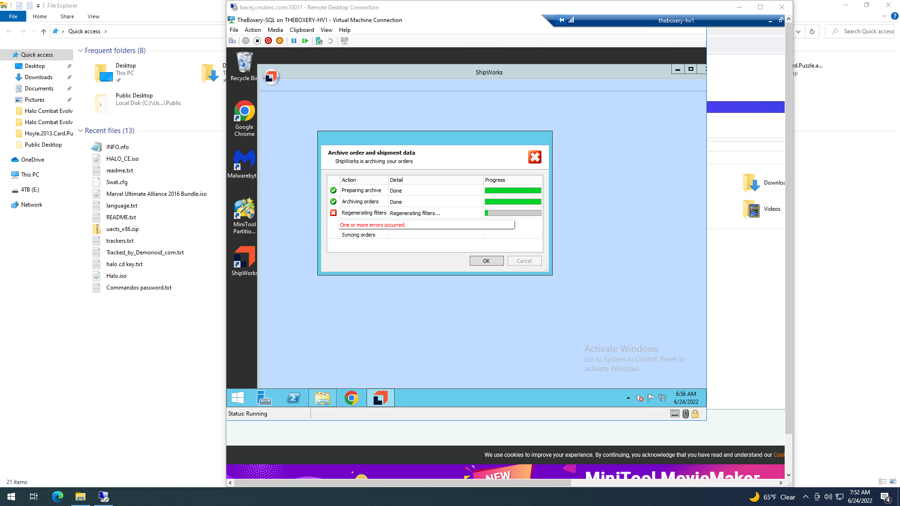Click the network icon in VM tray

tap(662, 398)
